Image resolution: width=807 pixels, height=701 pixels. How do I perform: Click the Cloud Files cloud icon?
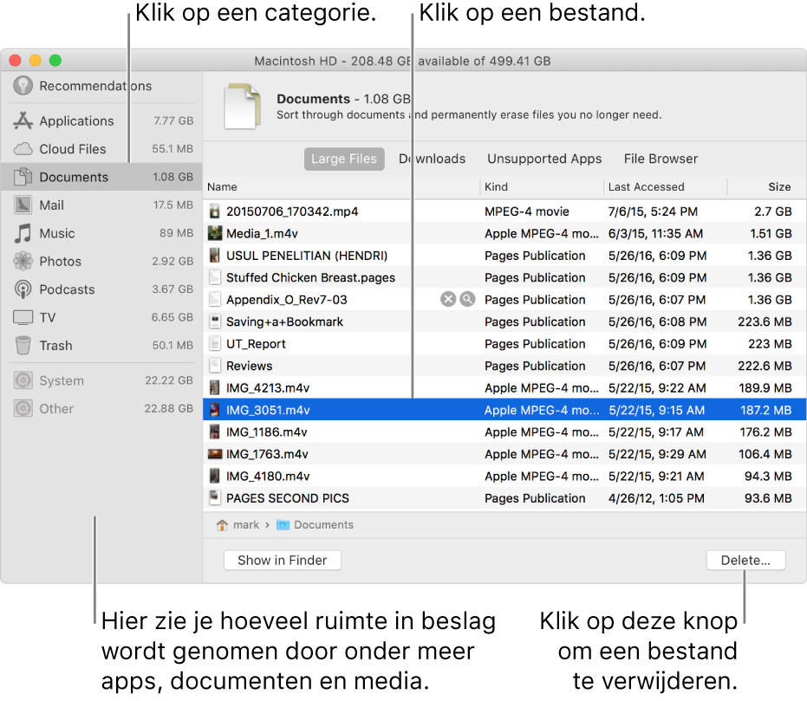click(23, 149)
